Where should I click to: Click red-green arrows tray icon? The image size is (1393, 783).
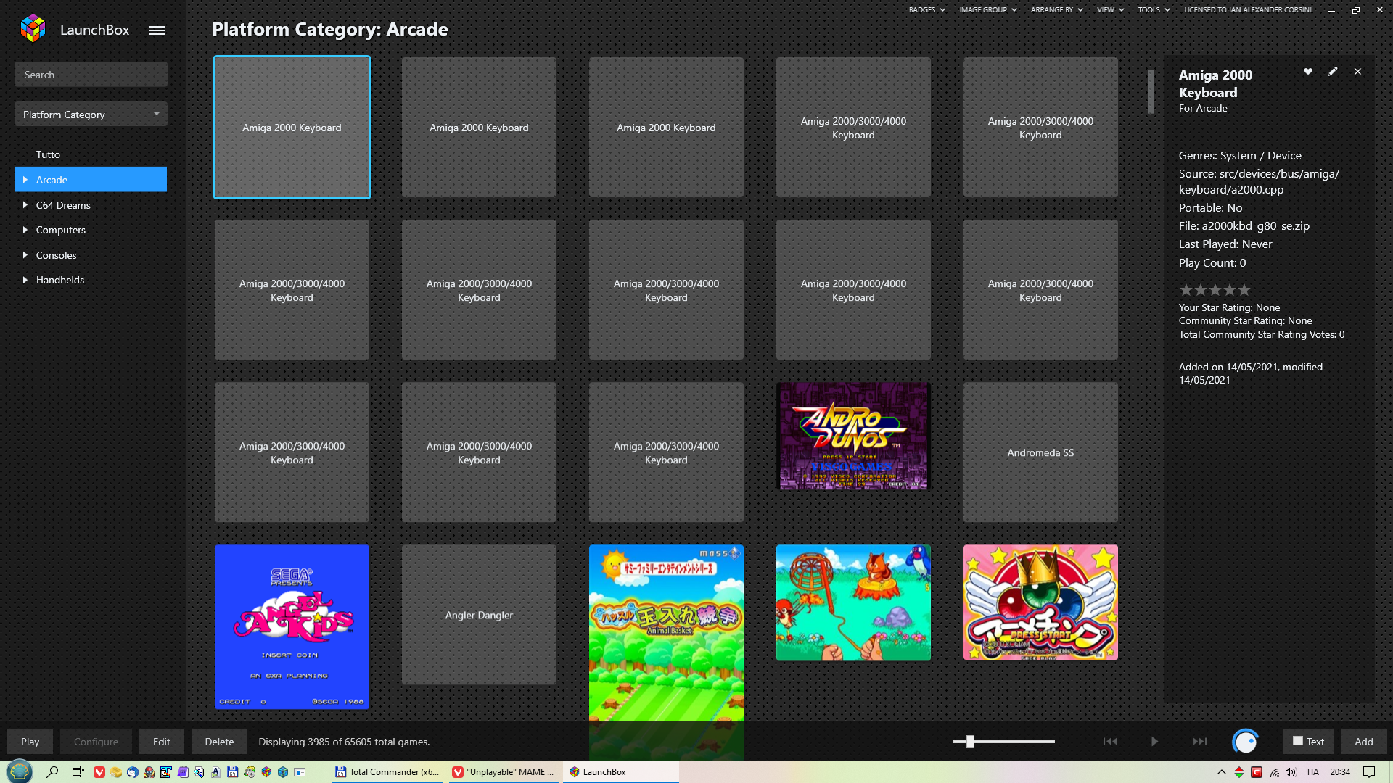pyautogui.click(x=1239, y=772)
